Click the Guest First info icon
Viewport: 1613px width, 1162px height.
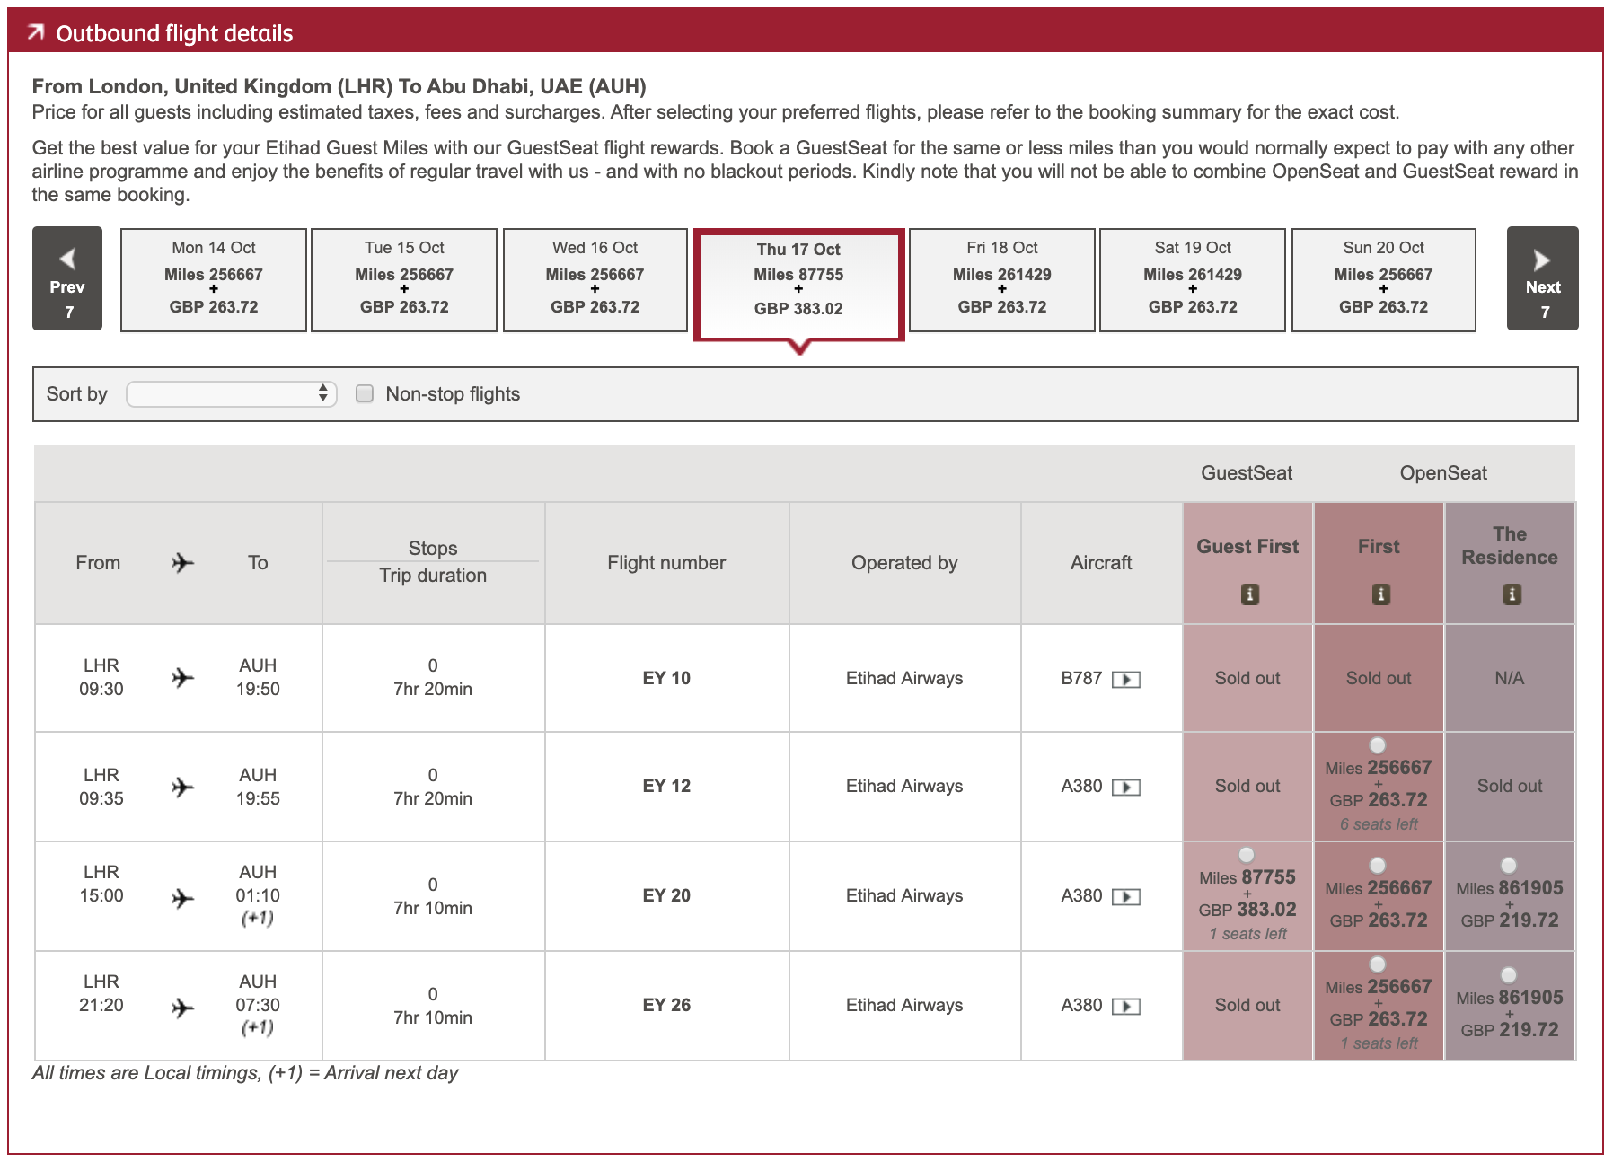click(x=1248, y=594)
